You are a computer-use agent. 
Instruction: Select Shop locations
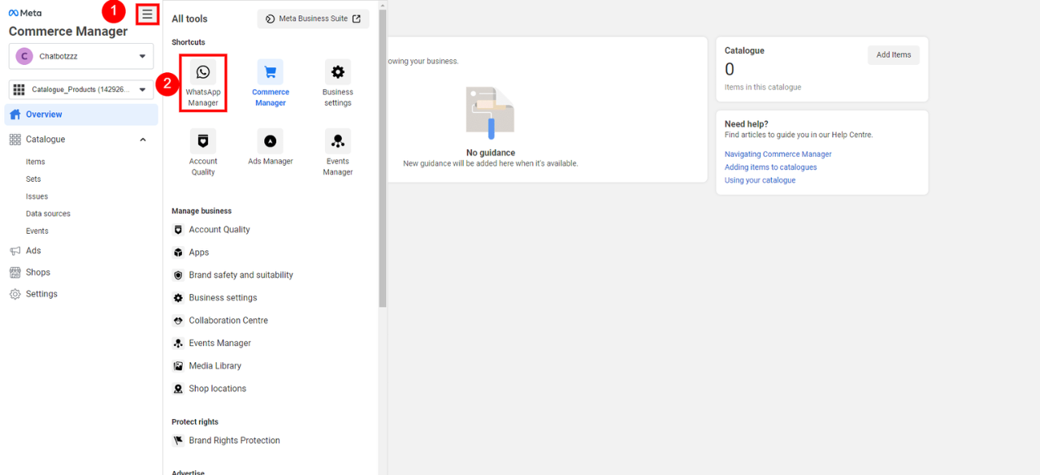[x=218, y=389]
